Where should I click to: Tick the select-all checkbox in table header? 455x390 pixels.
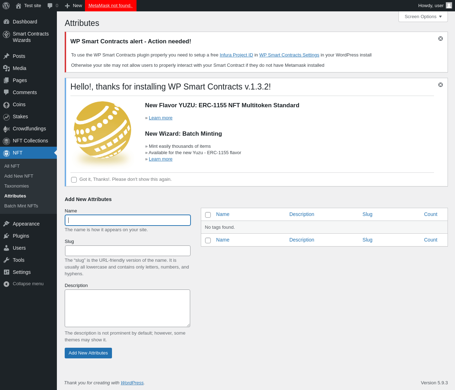tap(208, 215)
